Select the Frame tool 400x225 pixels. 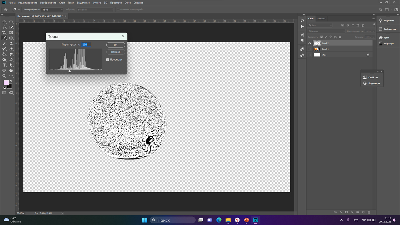11,33
